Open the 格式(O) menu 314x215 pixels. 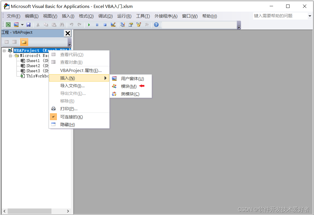86,16
